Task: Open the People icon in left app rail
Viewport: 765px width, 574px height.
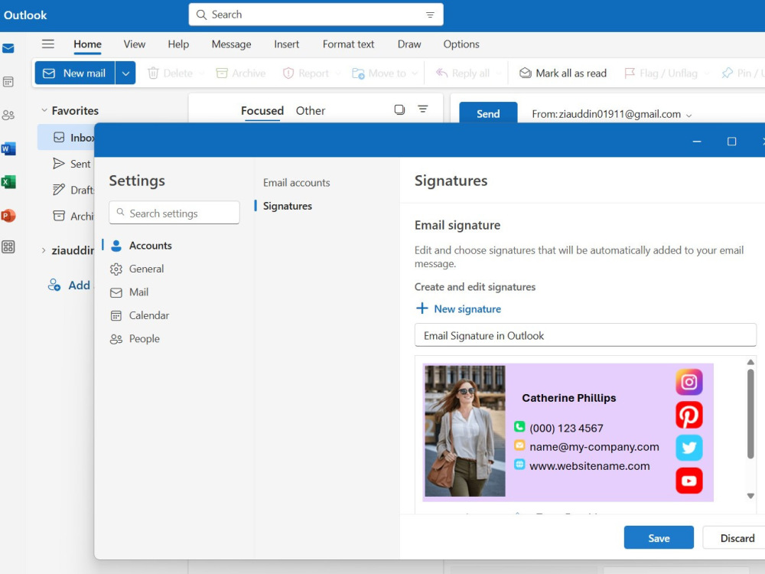Action: 8,116
